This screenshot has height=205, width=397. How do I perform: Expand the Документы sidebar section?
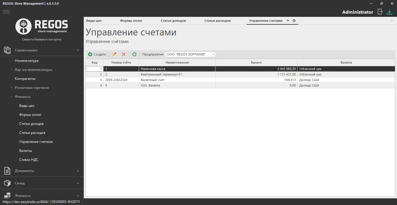[78, 171]
